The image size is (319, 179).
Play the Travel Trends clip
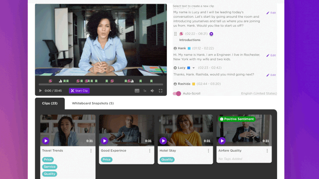click(46, 141)
